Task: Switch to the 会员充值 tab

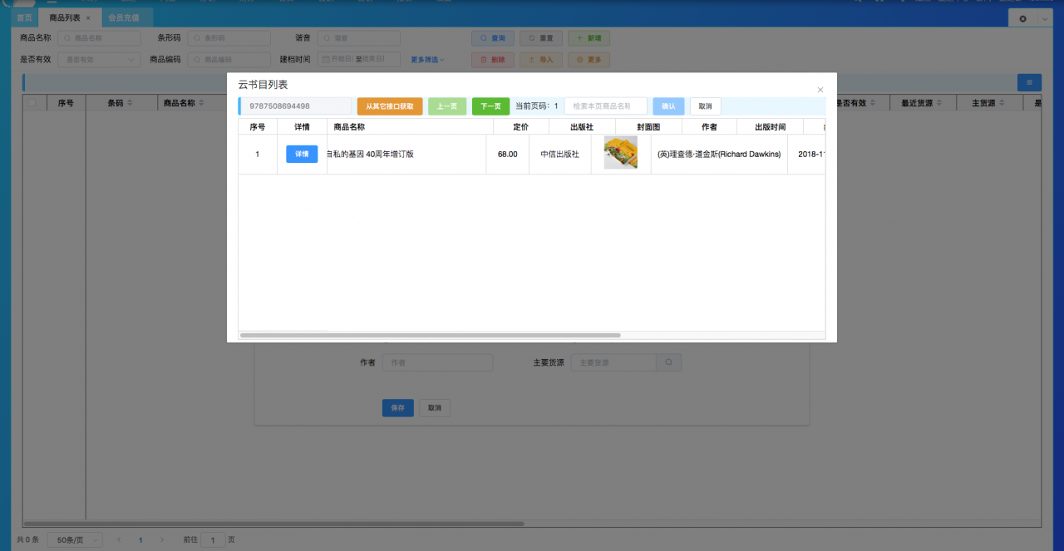Action: point(124,17)
